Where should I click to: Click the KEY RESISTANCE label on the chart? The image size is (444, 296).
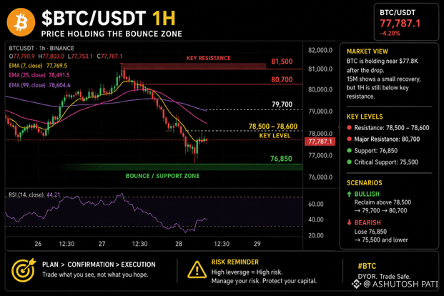[x=208, y=58]
